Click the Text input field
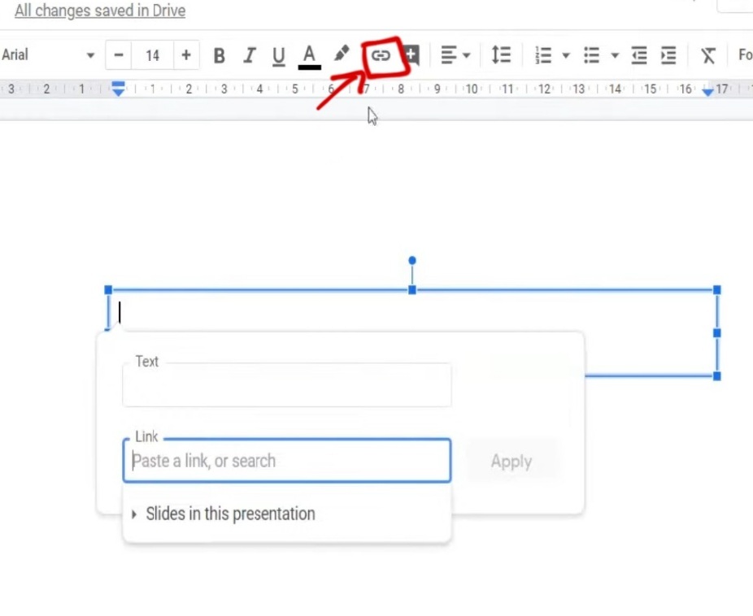This screenshot has height=616, width=753. pos(287,384)
